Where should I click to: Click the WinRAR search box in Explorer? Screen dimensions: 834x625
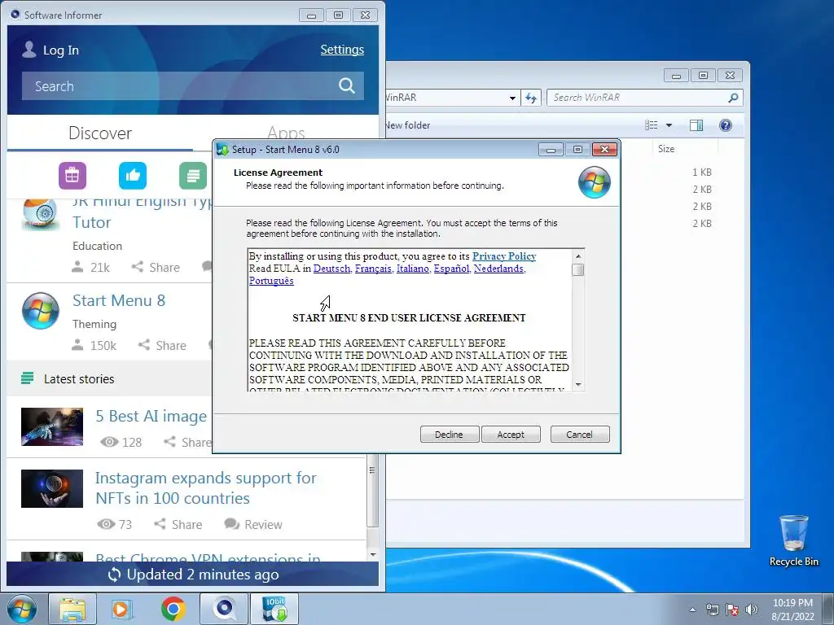(644, 98)
